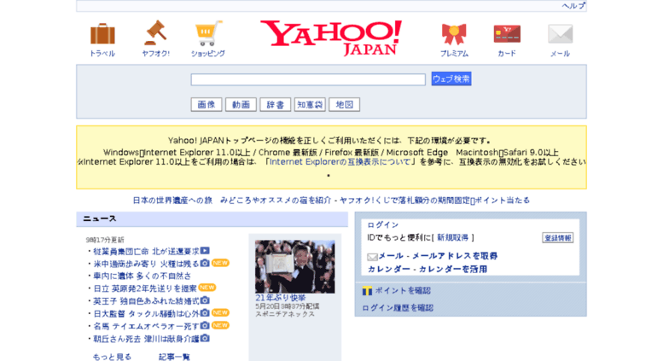
Task: Click the Yahoo! JAPAN logo
Action: pos(331,38)
